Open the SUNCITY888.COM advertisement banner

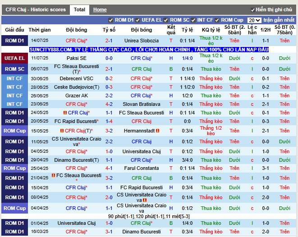click(x=149, y=50)
